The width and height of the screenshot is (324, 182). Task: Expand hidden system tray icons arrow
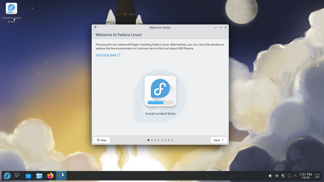tap(295, 176)
